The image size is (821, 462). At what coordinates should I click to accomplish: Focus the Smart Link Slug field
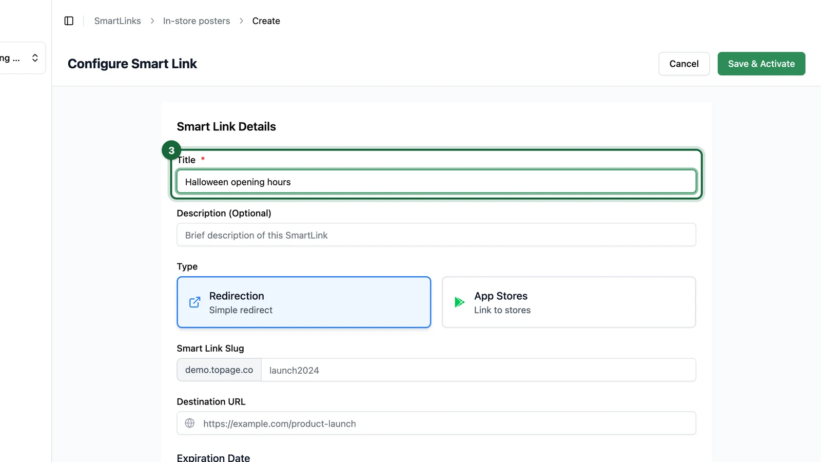[478, 370]
